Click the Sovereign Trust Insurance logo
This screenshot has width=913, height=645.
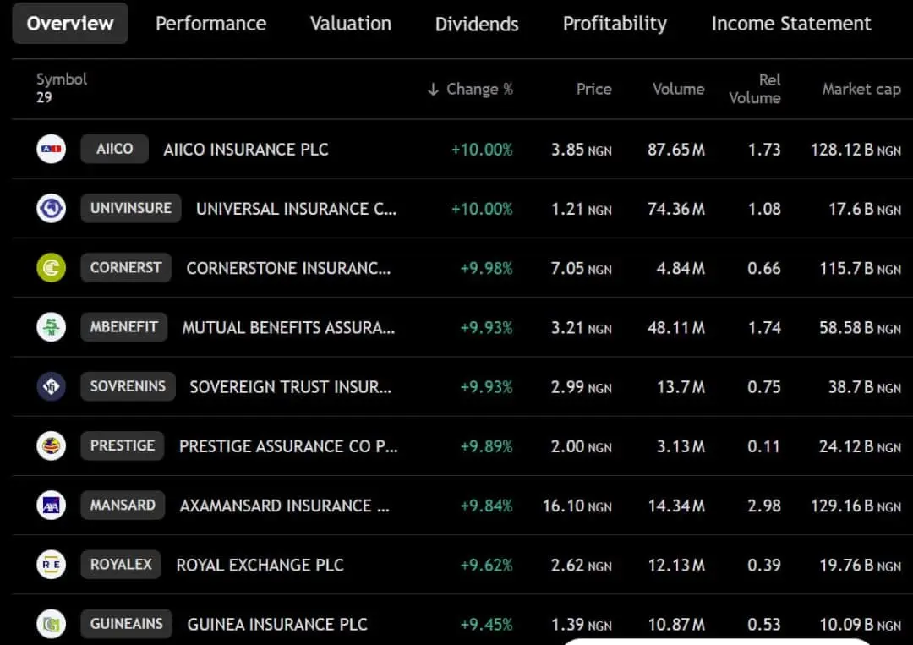coord(52,386)
